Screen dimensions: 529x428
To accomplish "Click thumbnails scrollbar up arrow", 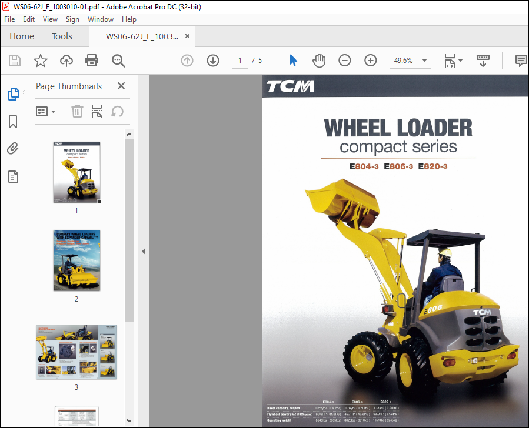I will point(129,134).
